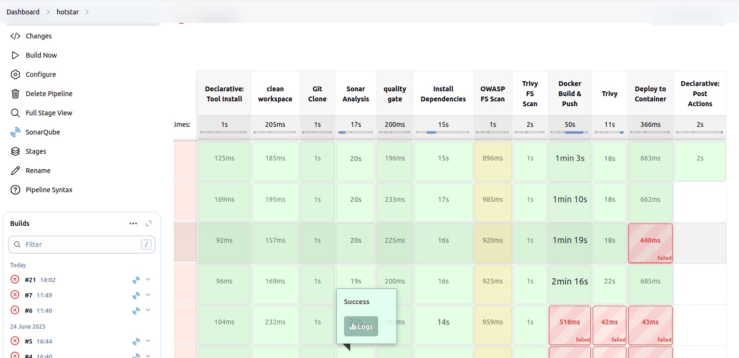The image size is (739, 358).
Task: Open SonarQube icon for build #7
Action: [x=136, y=295]
